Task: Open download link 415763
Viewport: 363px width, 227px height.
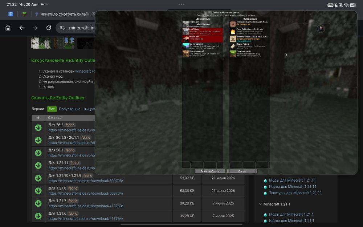Action: click(x=86, y=206)
